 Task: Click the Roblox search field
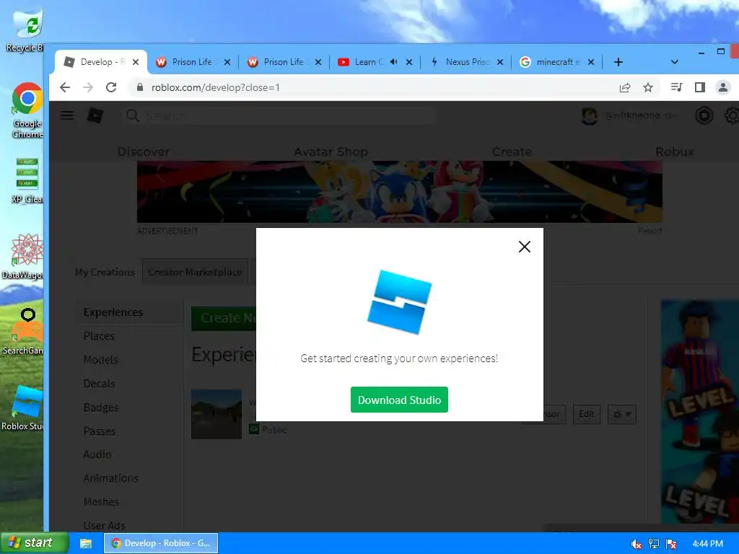(278, 115)
